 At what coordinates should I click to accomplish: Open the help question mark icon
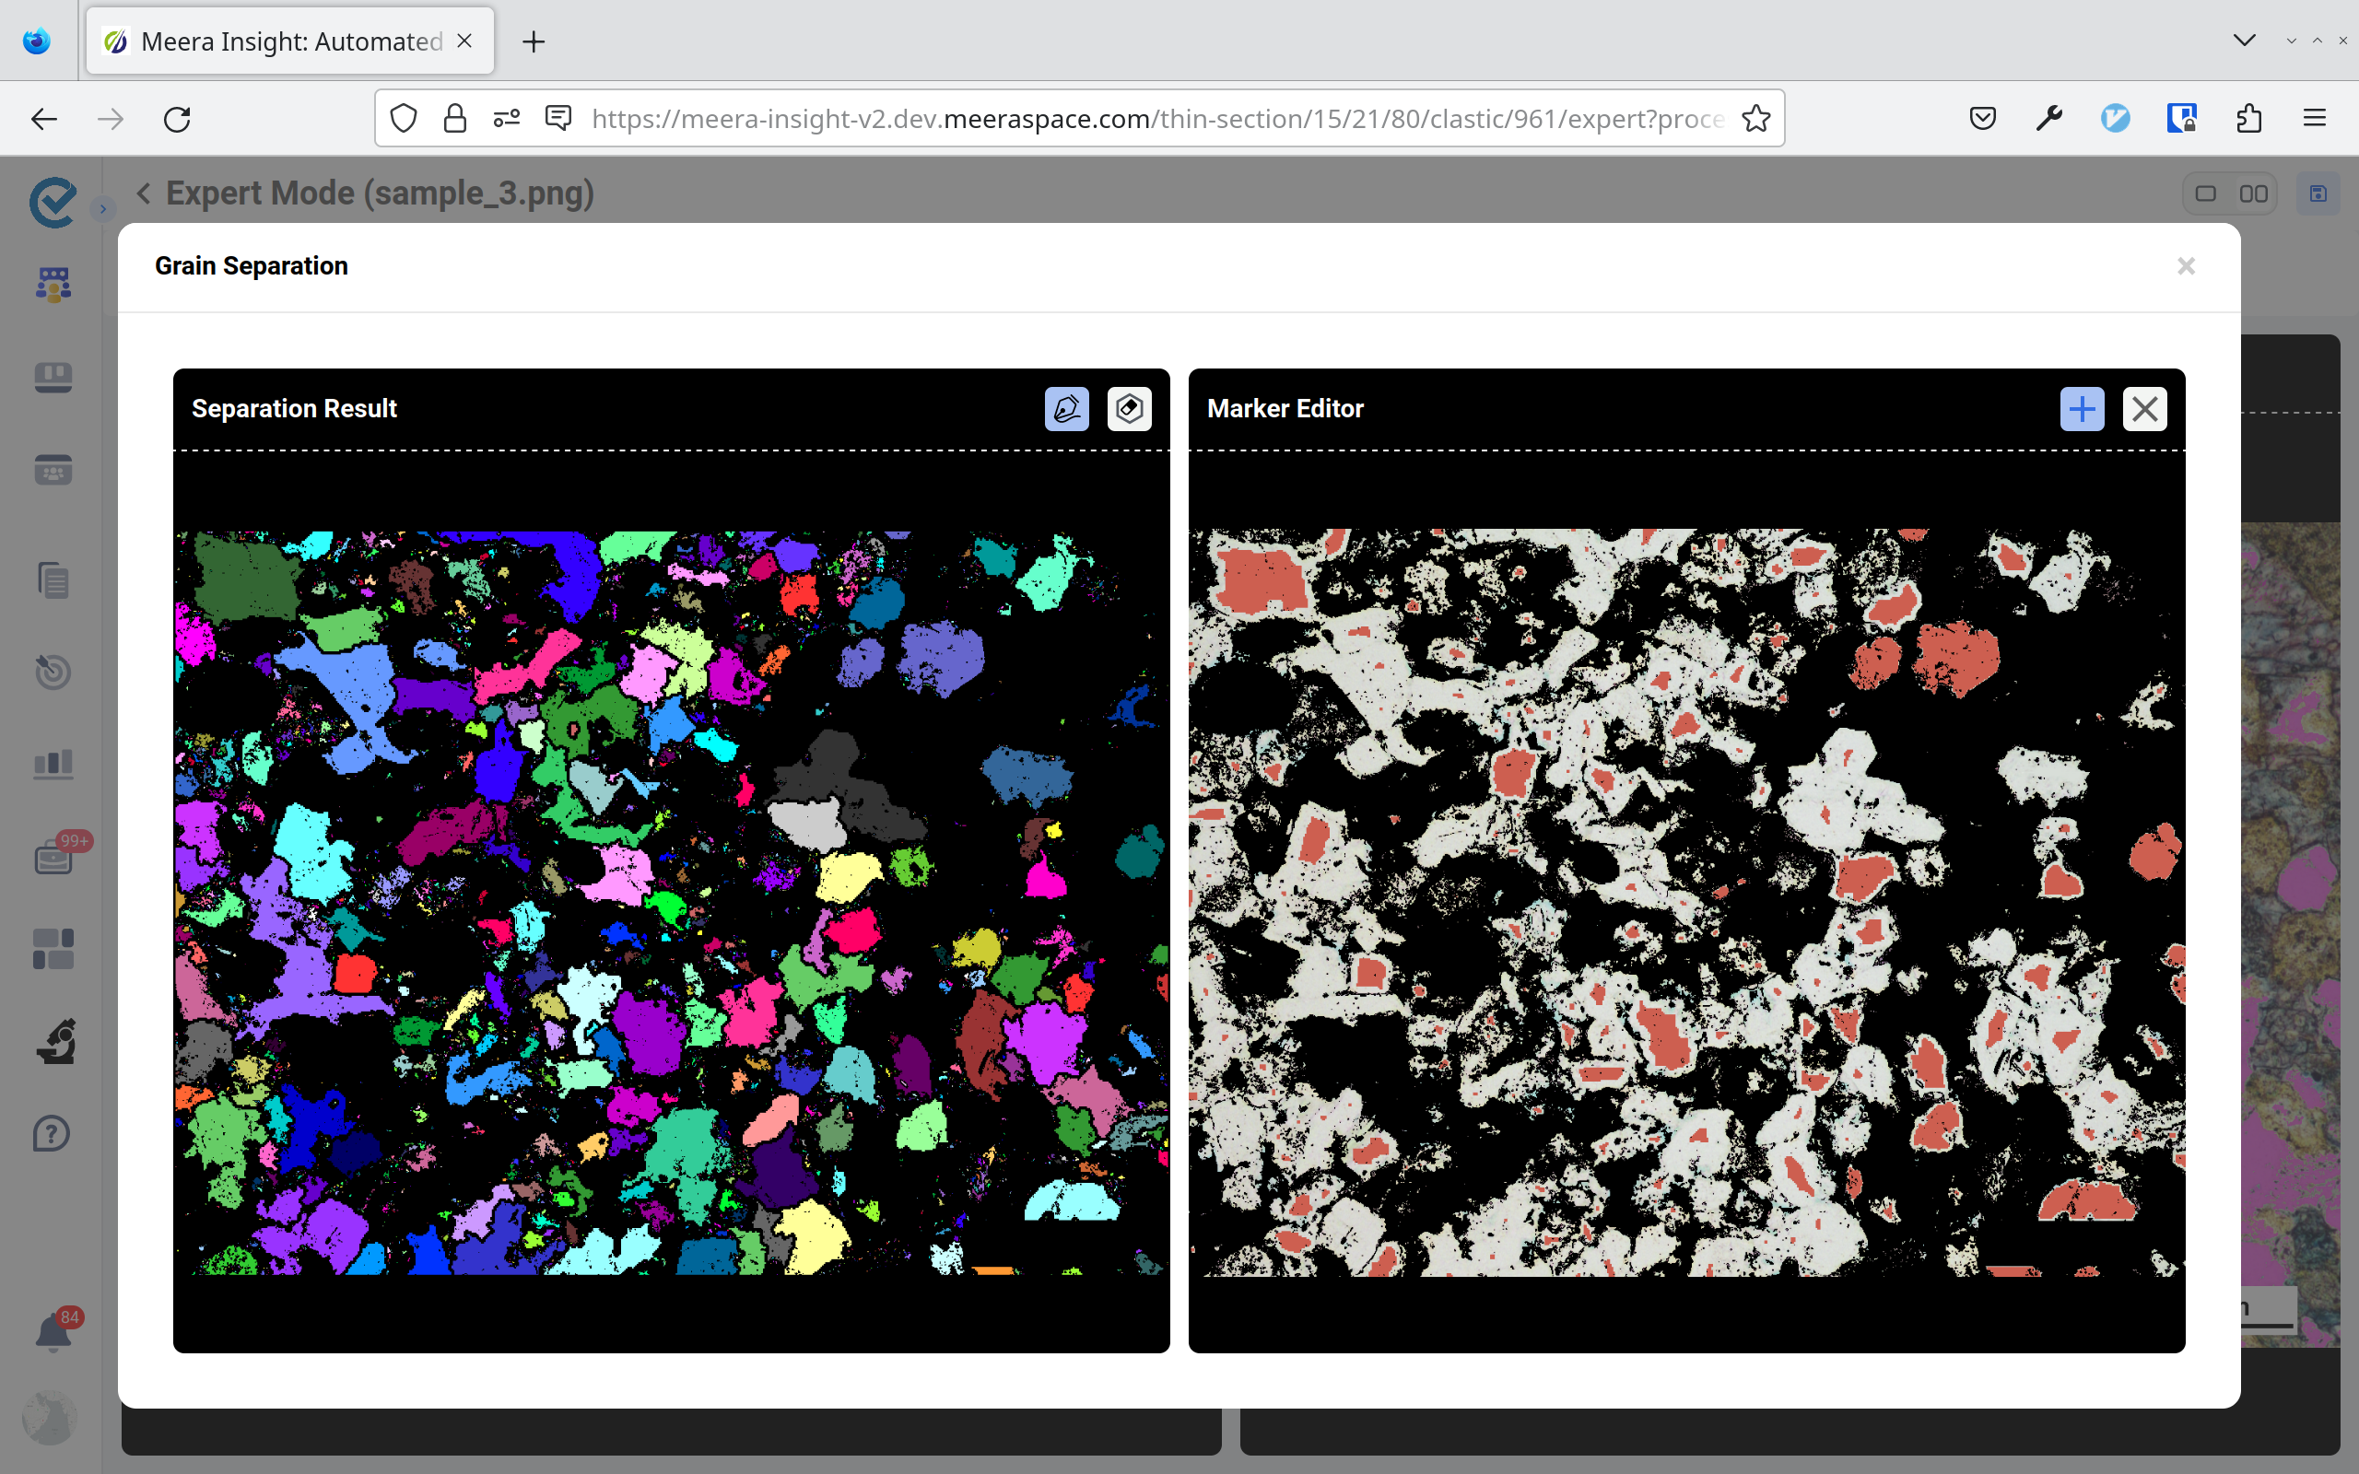point(52,1134)
